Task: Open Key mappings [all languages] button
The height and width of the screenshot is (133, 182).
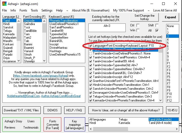Action: pos(75,125)
